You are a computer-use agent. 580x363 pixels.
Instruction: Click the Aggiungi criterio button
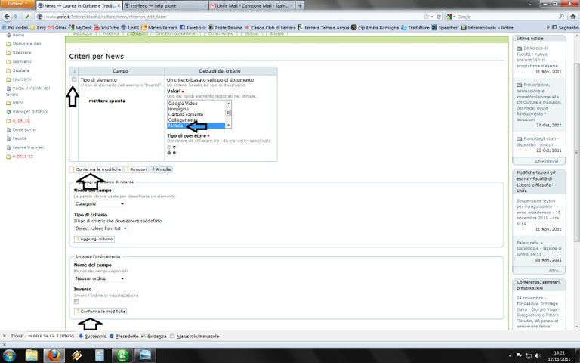click(94, 239)
